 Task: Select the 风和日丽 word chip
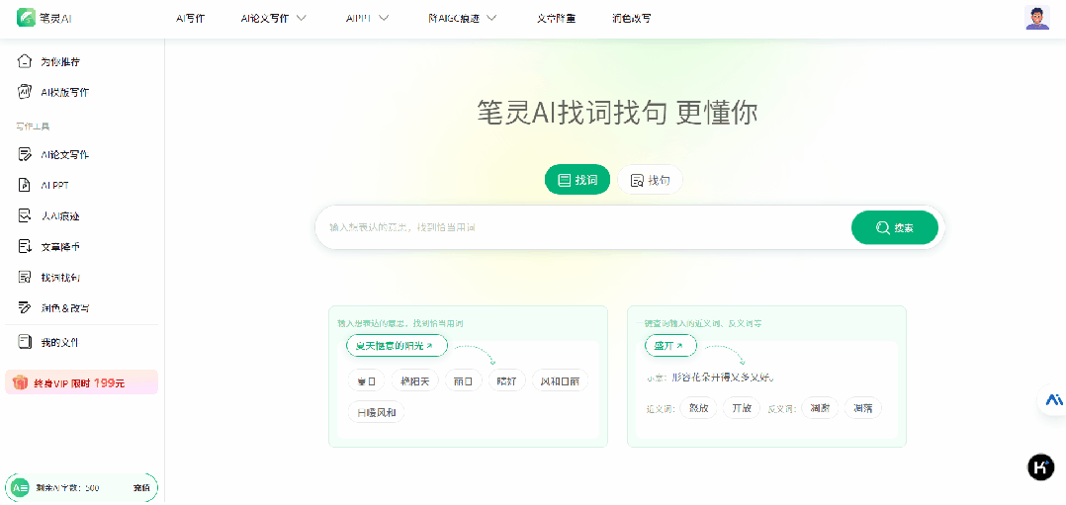tap(560, 381)
